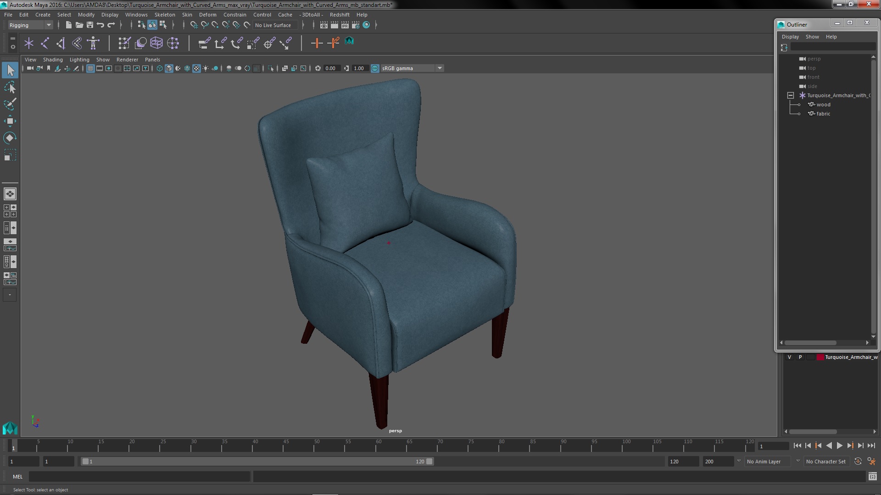Start an IPR render
Viewport: 881px width, 495px height.
[345, 25]
